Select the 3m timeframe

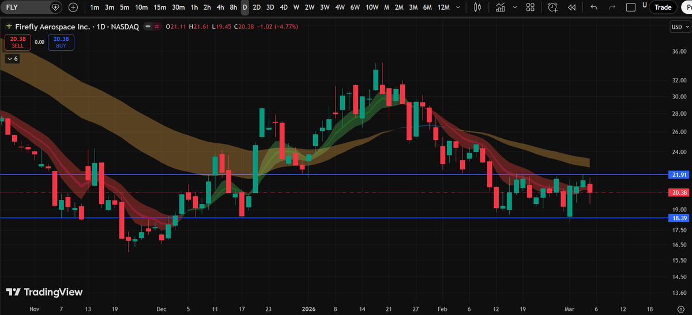110,7
